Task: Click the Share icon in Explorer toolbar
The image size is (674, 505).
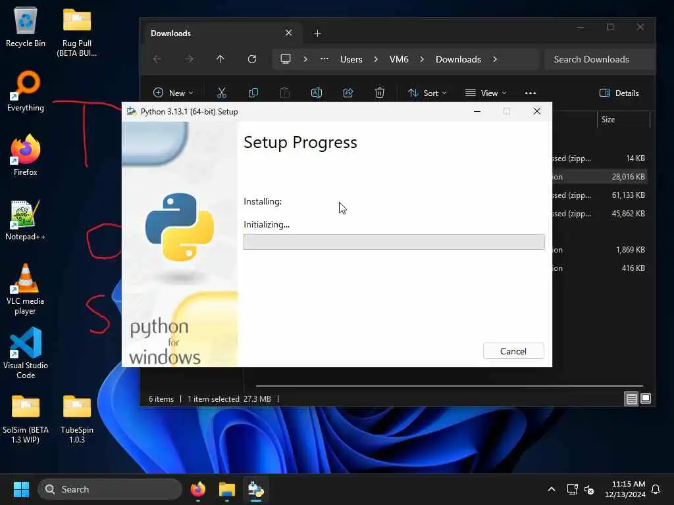Action: [348, 93]
